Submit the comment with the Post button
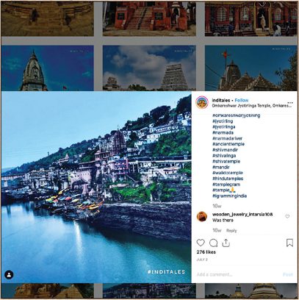Viewport: 299px width, 300px height. pos(288,274)
